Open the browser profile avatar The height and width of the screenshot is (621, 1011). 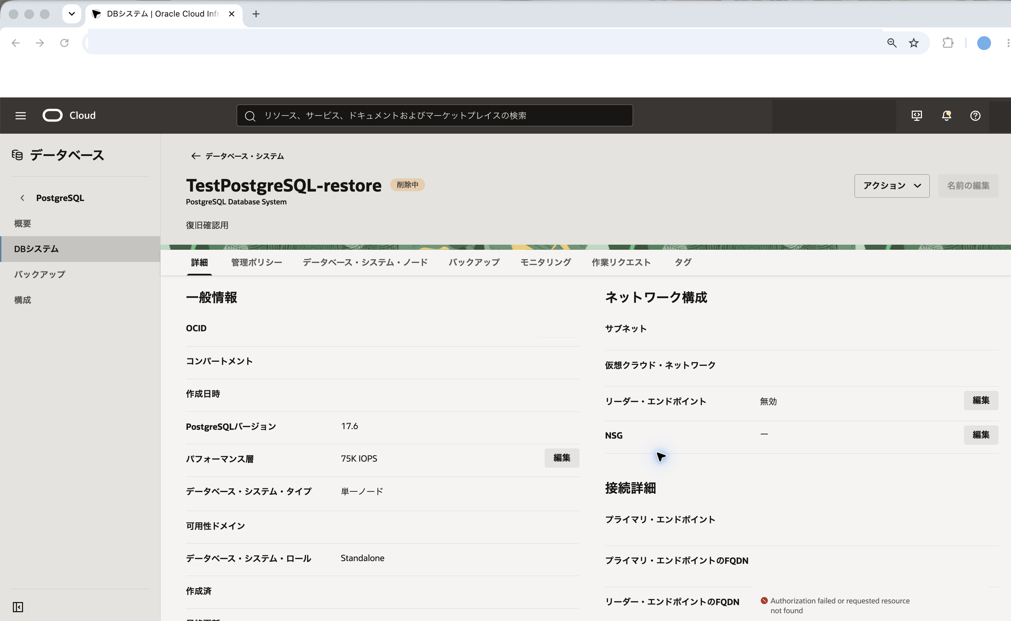(984, 43)
